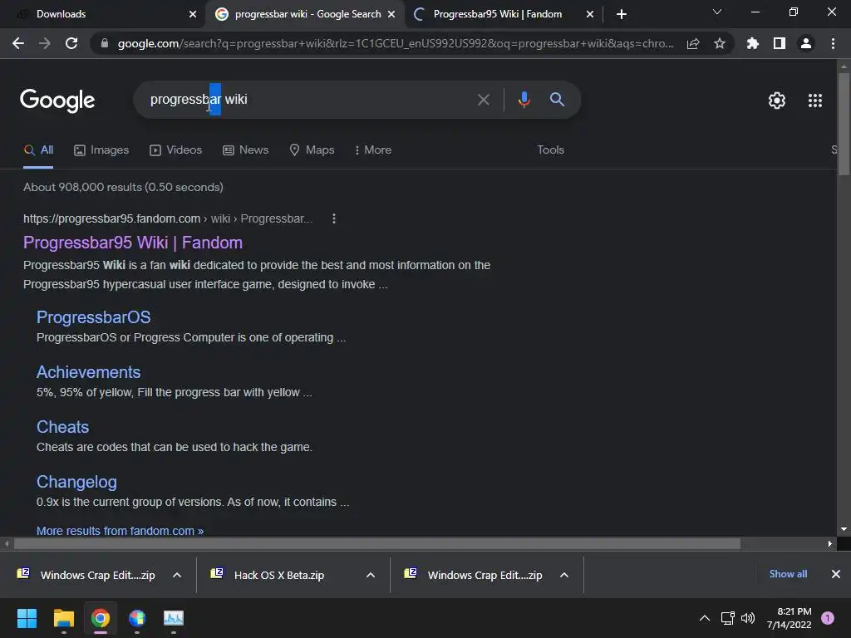Open the Changelog sitelink
Image resolution: width=851 pixels, height=638 pixels.
click(76, 482)
